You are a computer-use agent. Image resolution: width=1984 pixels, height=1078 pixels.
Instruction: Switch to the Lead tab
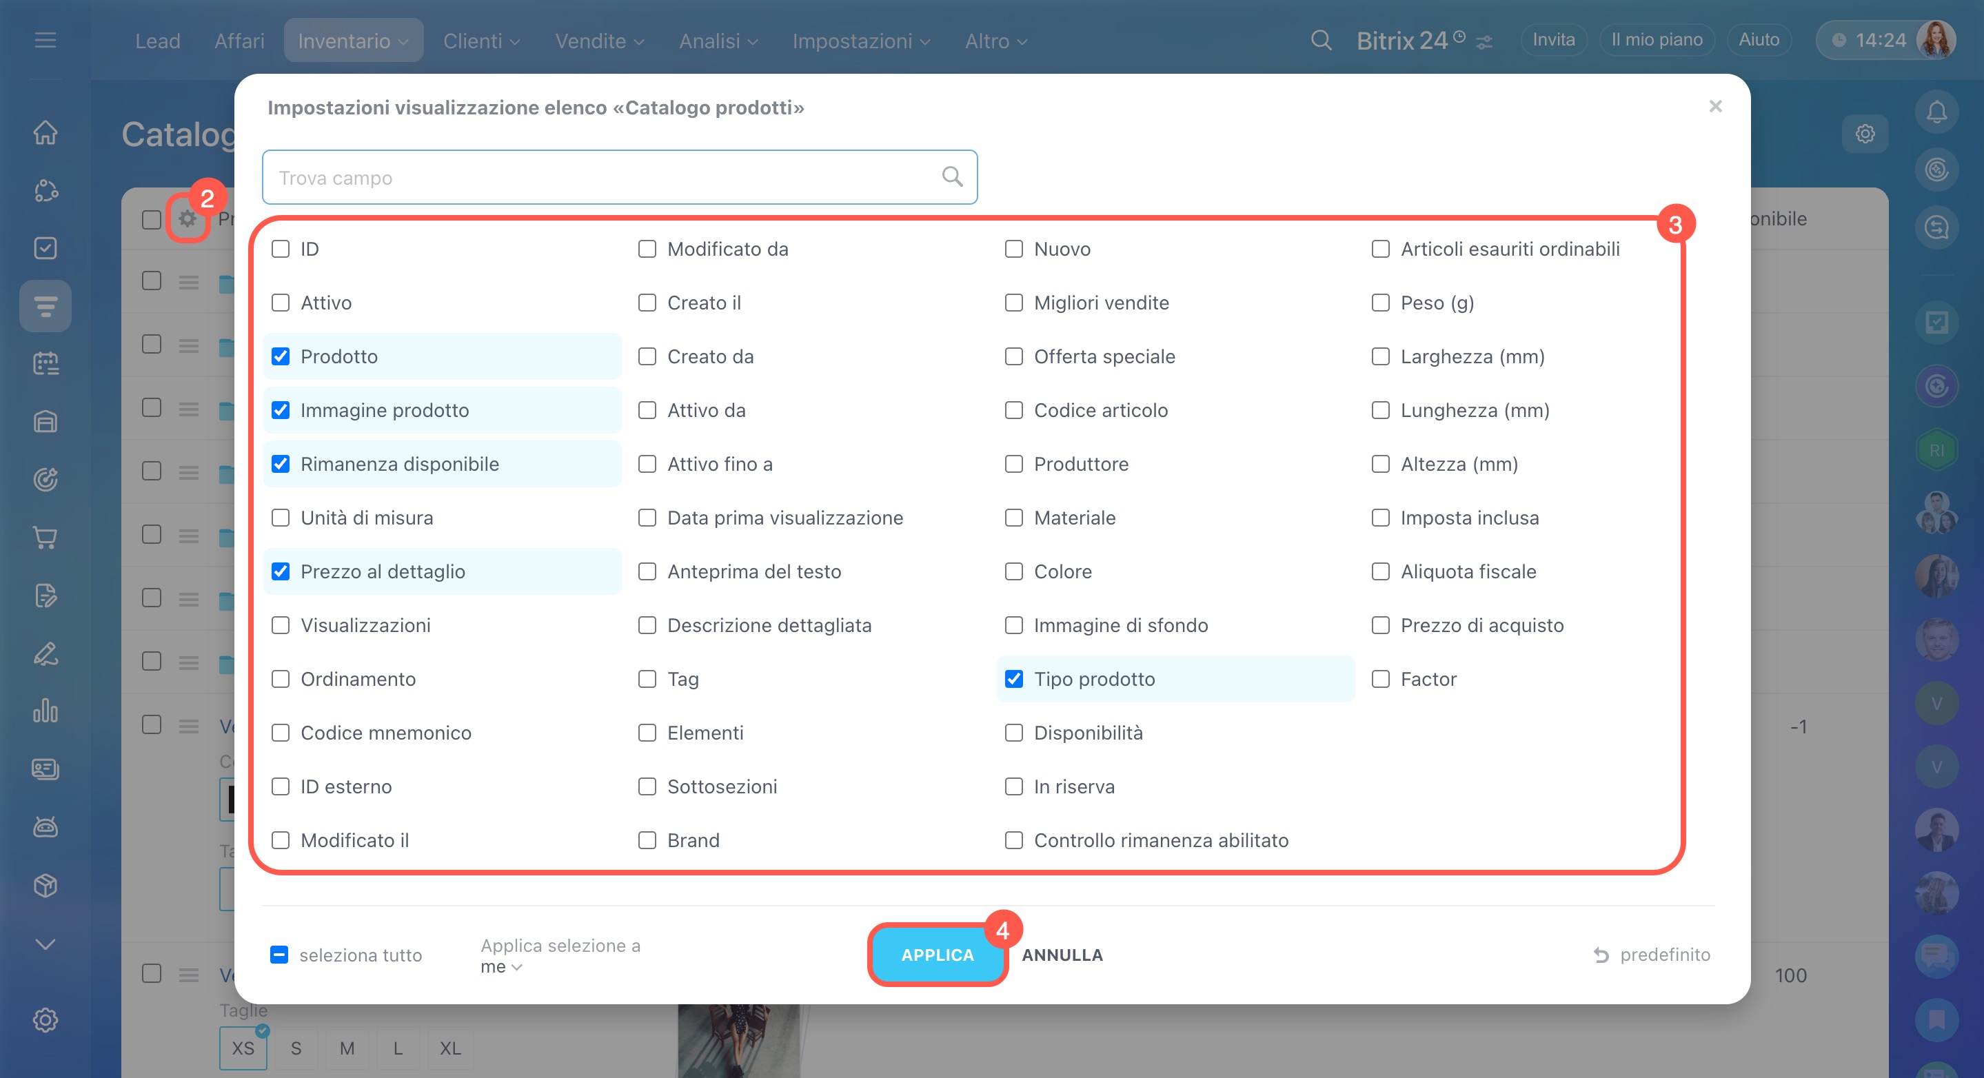[157, 41]
